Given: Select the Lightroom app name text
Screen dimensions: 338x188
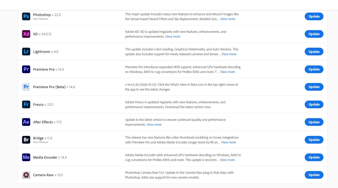Looking at the screenshot, I should coord(41,52).
